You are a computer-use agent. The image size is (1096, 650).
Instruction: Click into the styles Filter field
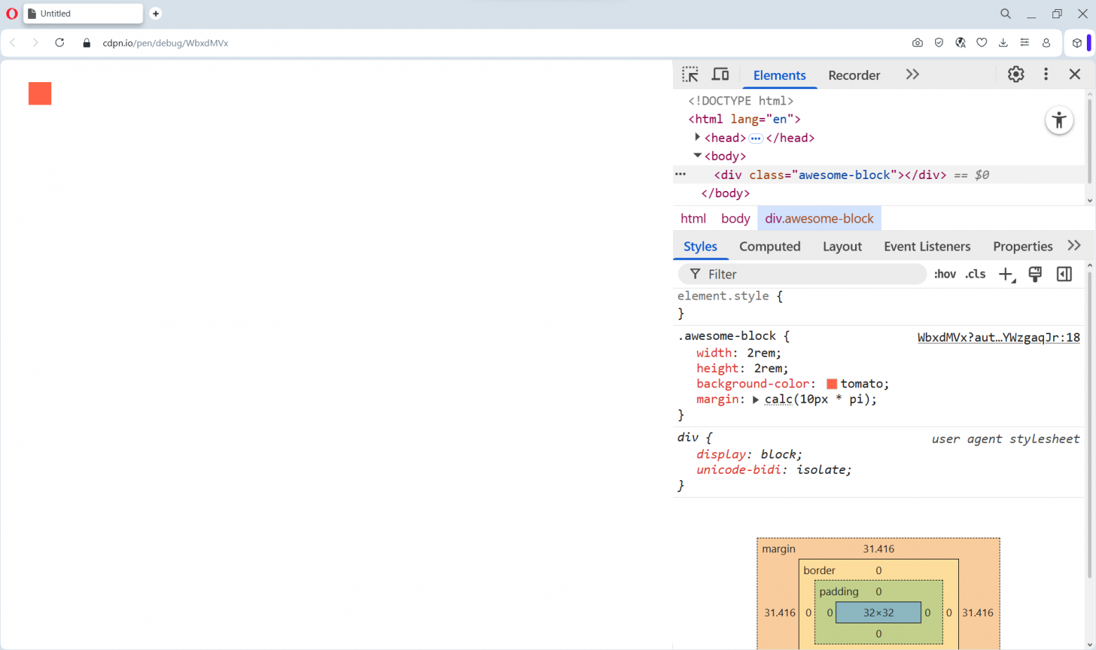tap(808, 274)
